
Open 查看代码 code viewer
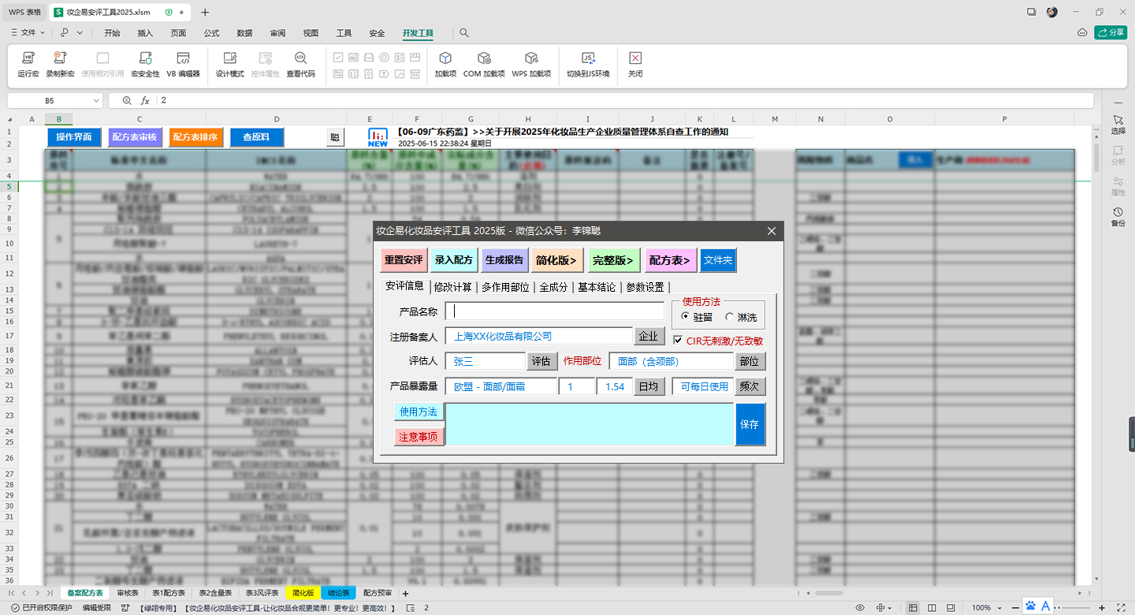click(x=300, y=65)
